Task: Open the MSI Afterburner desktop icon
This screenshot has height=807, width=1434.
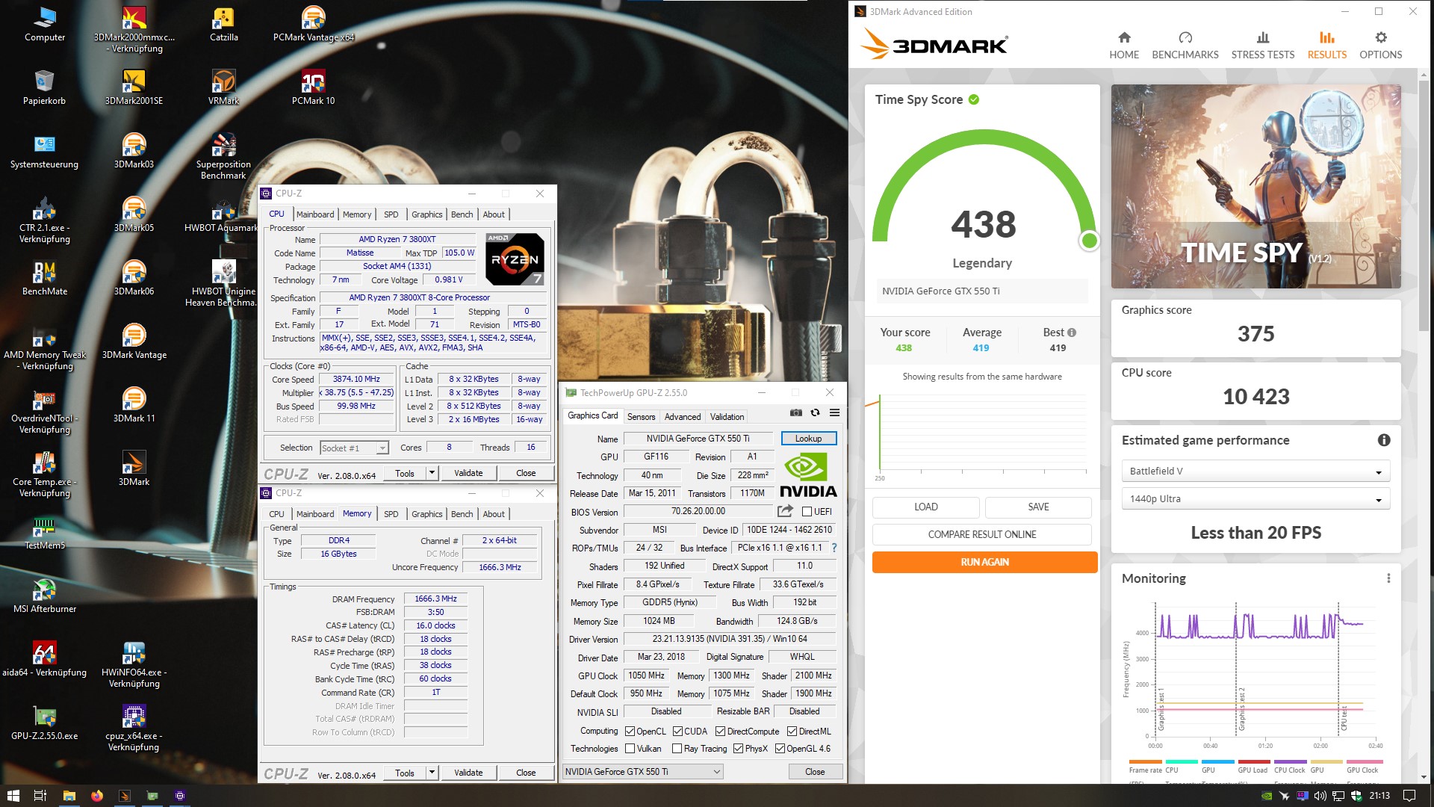Action: tap(45, 596)
